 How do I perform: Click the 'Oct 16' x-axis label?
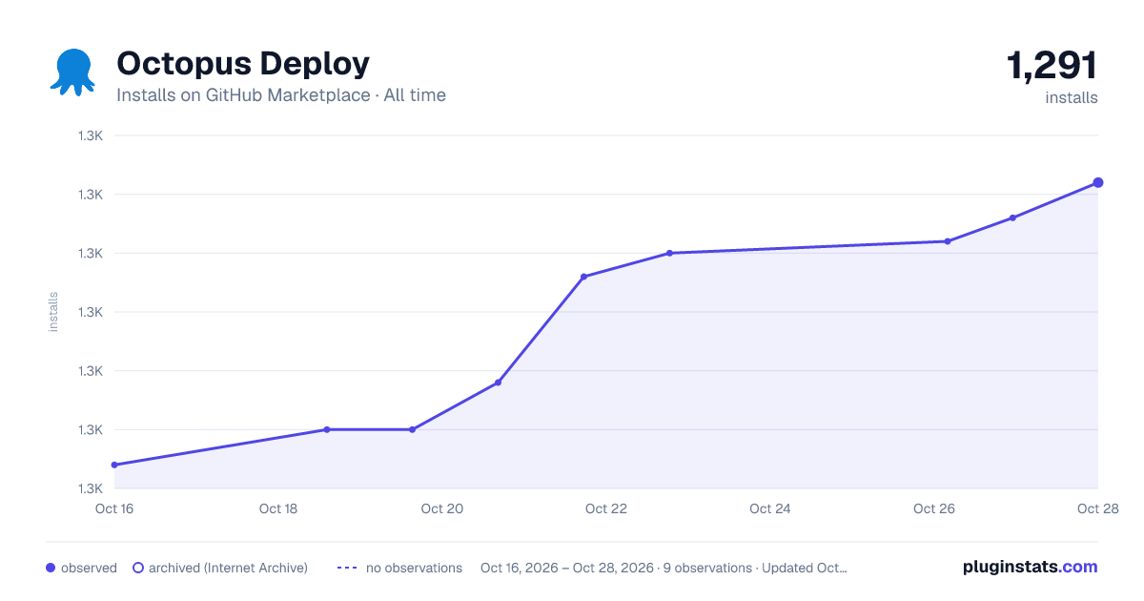pyautogui.click(x=114, y=508)
